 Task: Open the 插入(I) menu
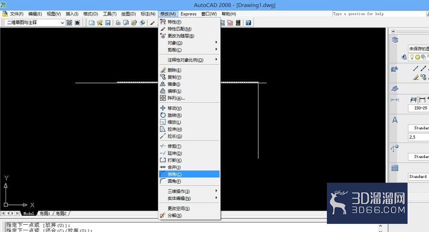point(72,14)
